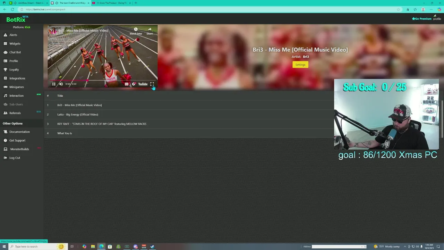This screenshot has height=250, width=444.
Task: Click the Title column header
Action: tap(60, 95)
